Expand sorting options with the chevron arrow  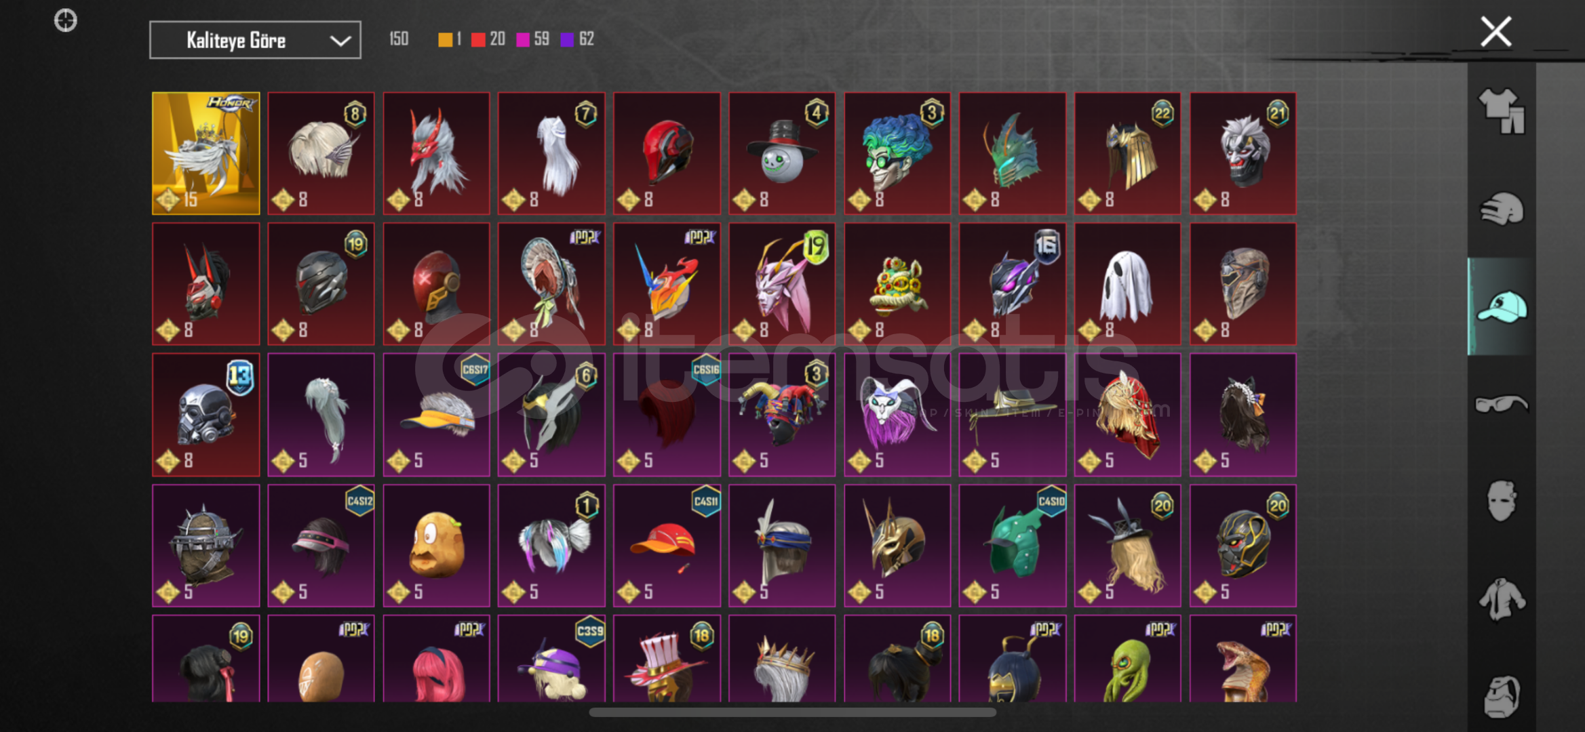(340, 41)
